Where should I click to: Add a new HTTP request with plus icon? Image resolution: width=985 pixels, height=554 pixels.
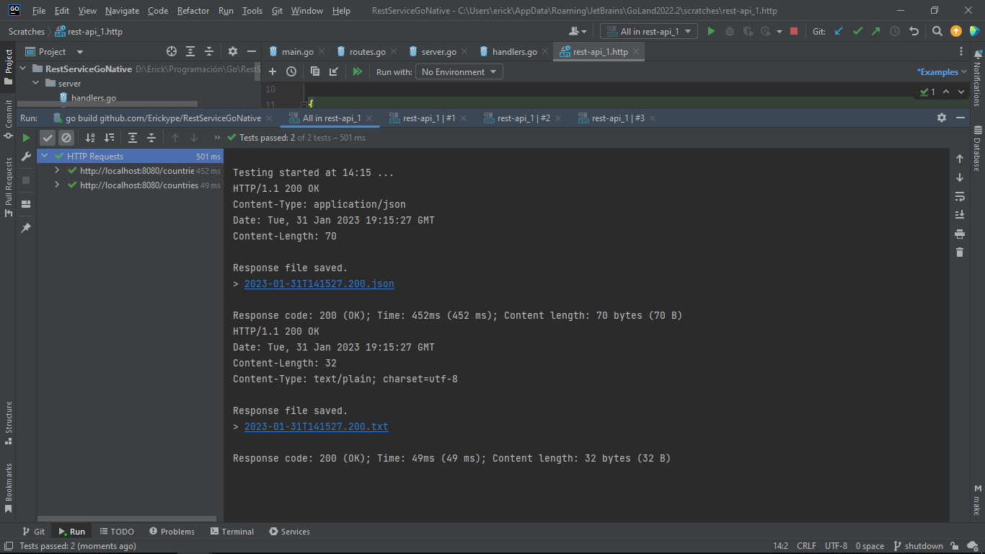tap(273, 71)
